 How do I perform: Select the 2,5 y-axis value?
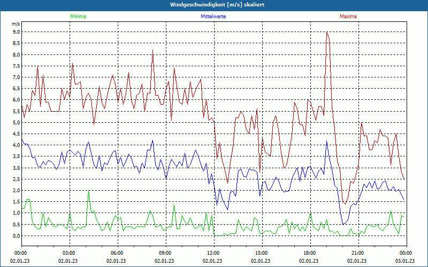17,179
